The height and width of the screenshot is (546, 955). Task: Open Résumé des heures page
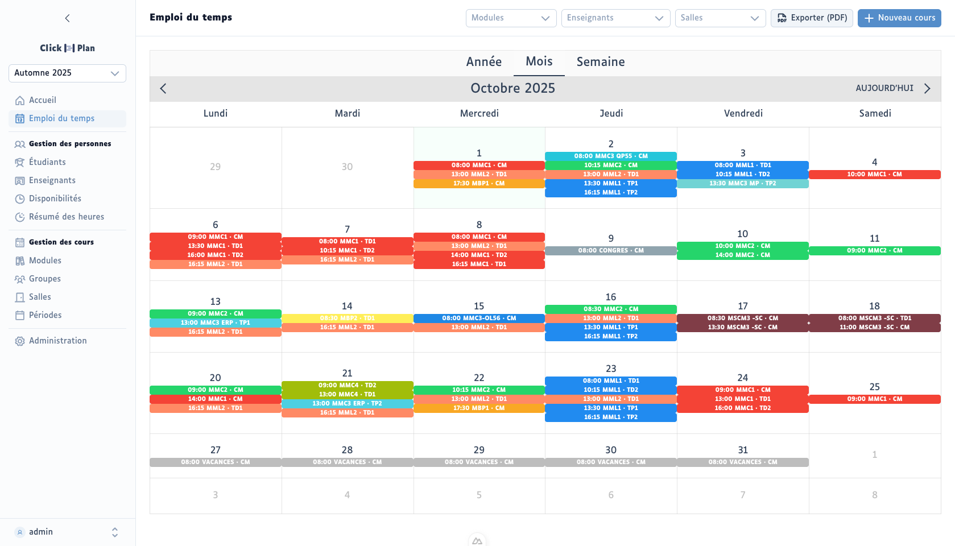point(67,217)
